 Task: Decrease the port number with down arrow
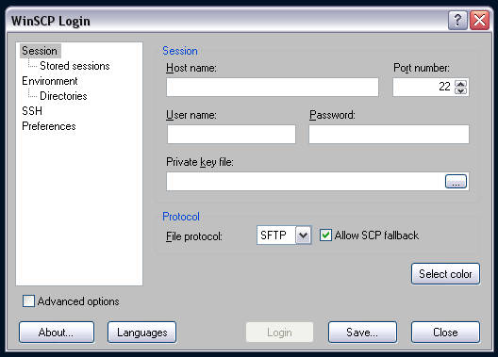[x=461, y=91]
